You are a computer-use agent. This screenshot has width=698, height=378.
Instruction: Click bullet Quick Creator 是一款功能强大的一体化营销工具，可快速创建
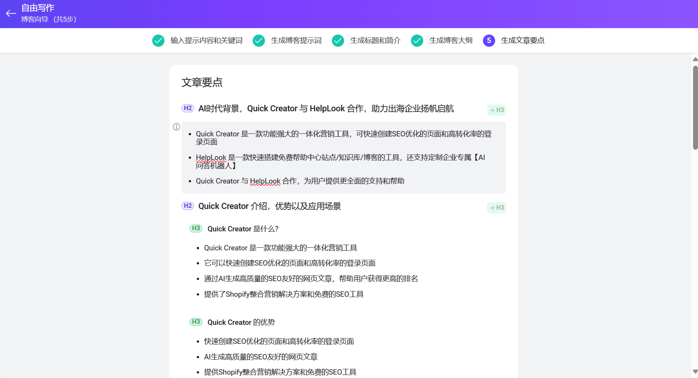[x=344, y=138]
